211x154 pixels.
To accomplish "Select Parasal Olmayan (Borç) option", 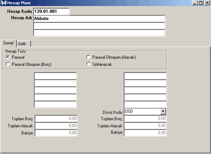I will click(8, 64).
